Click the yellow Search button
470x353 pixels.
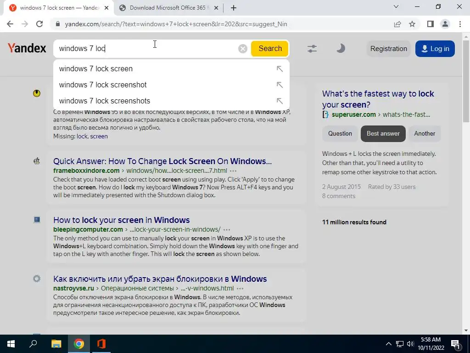pyautogui.click(x=270, y=49)
